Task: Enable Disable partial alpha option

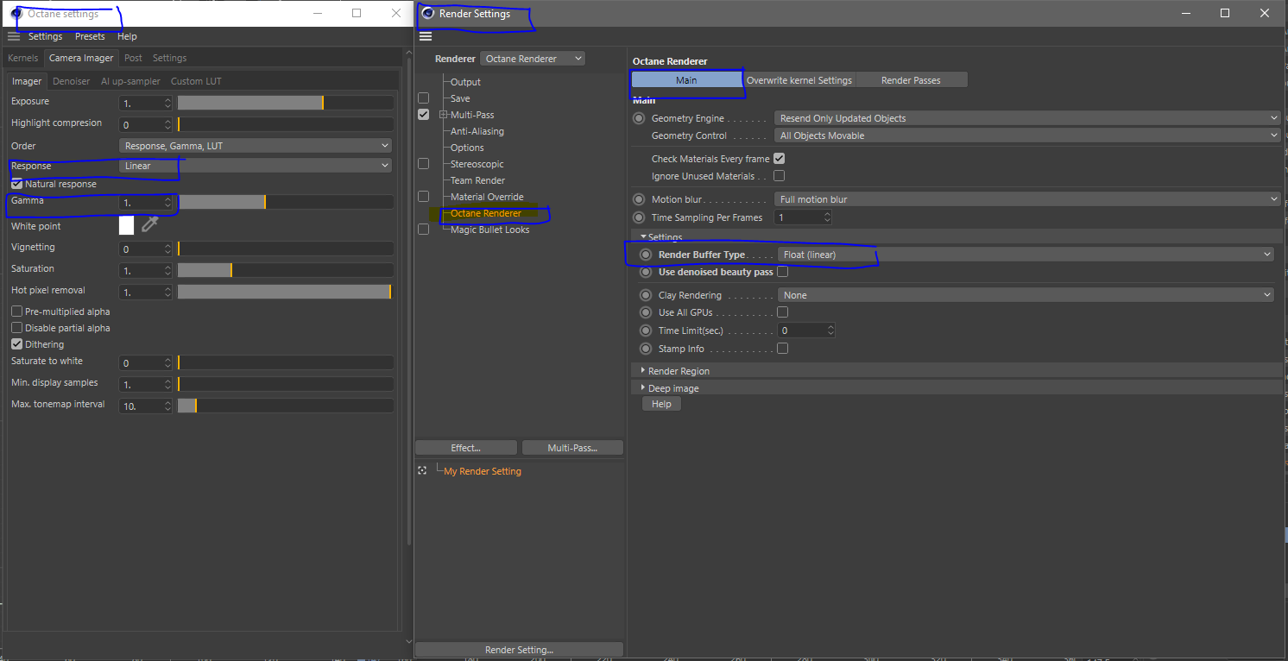Action: (16, 328)
